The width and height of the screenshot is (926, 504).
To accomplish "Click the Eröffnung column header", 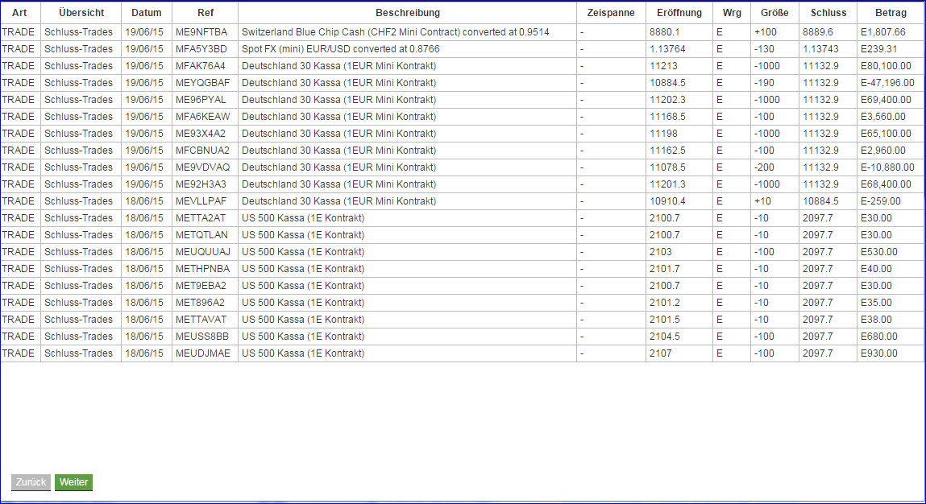I will [678, 12].
